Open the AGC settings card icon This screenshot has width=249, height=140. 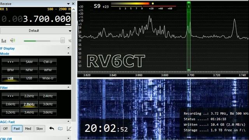tap(60, 128)
